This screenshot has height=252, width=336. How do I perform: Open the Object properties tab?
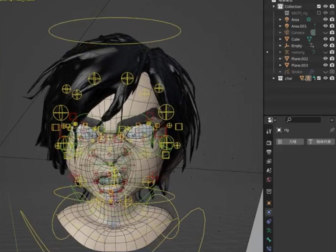coord(269,203)
